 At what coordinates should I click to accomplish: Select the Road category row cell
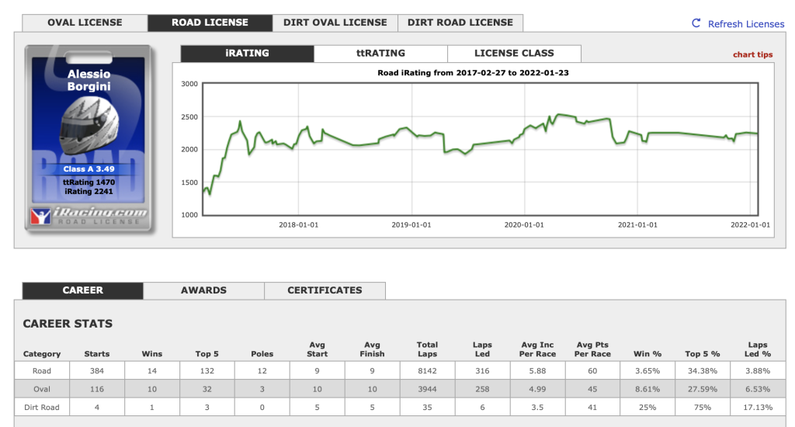click(x=42, y=370)
